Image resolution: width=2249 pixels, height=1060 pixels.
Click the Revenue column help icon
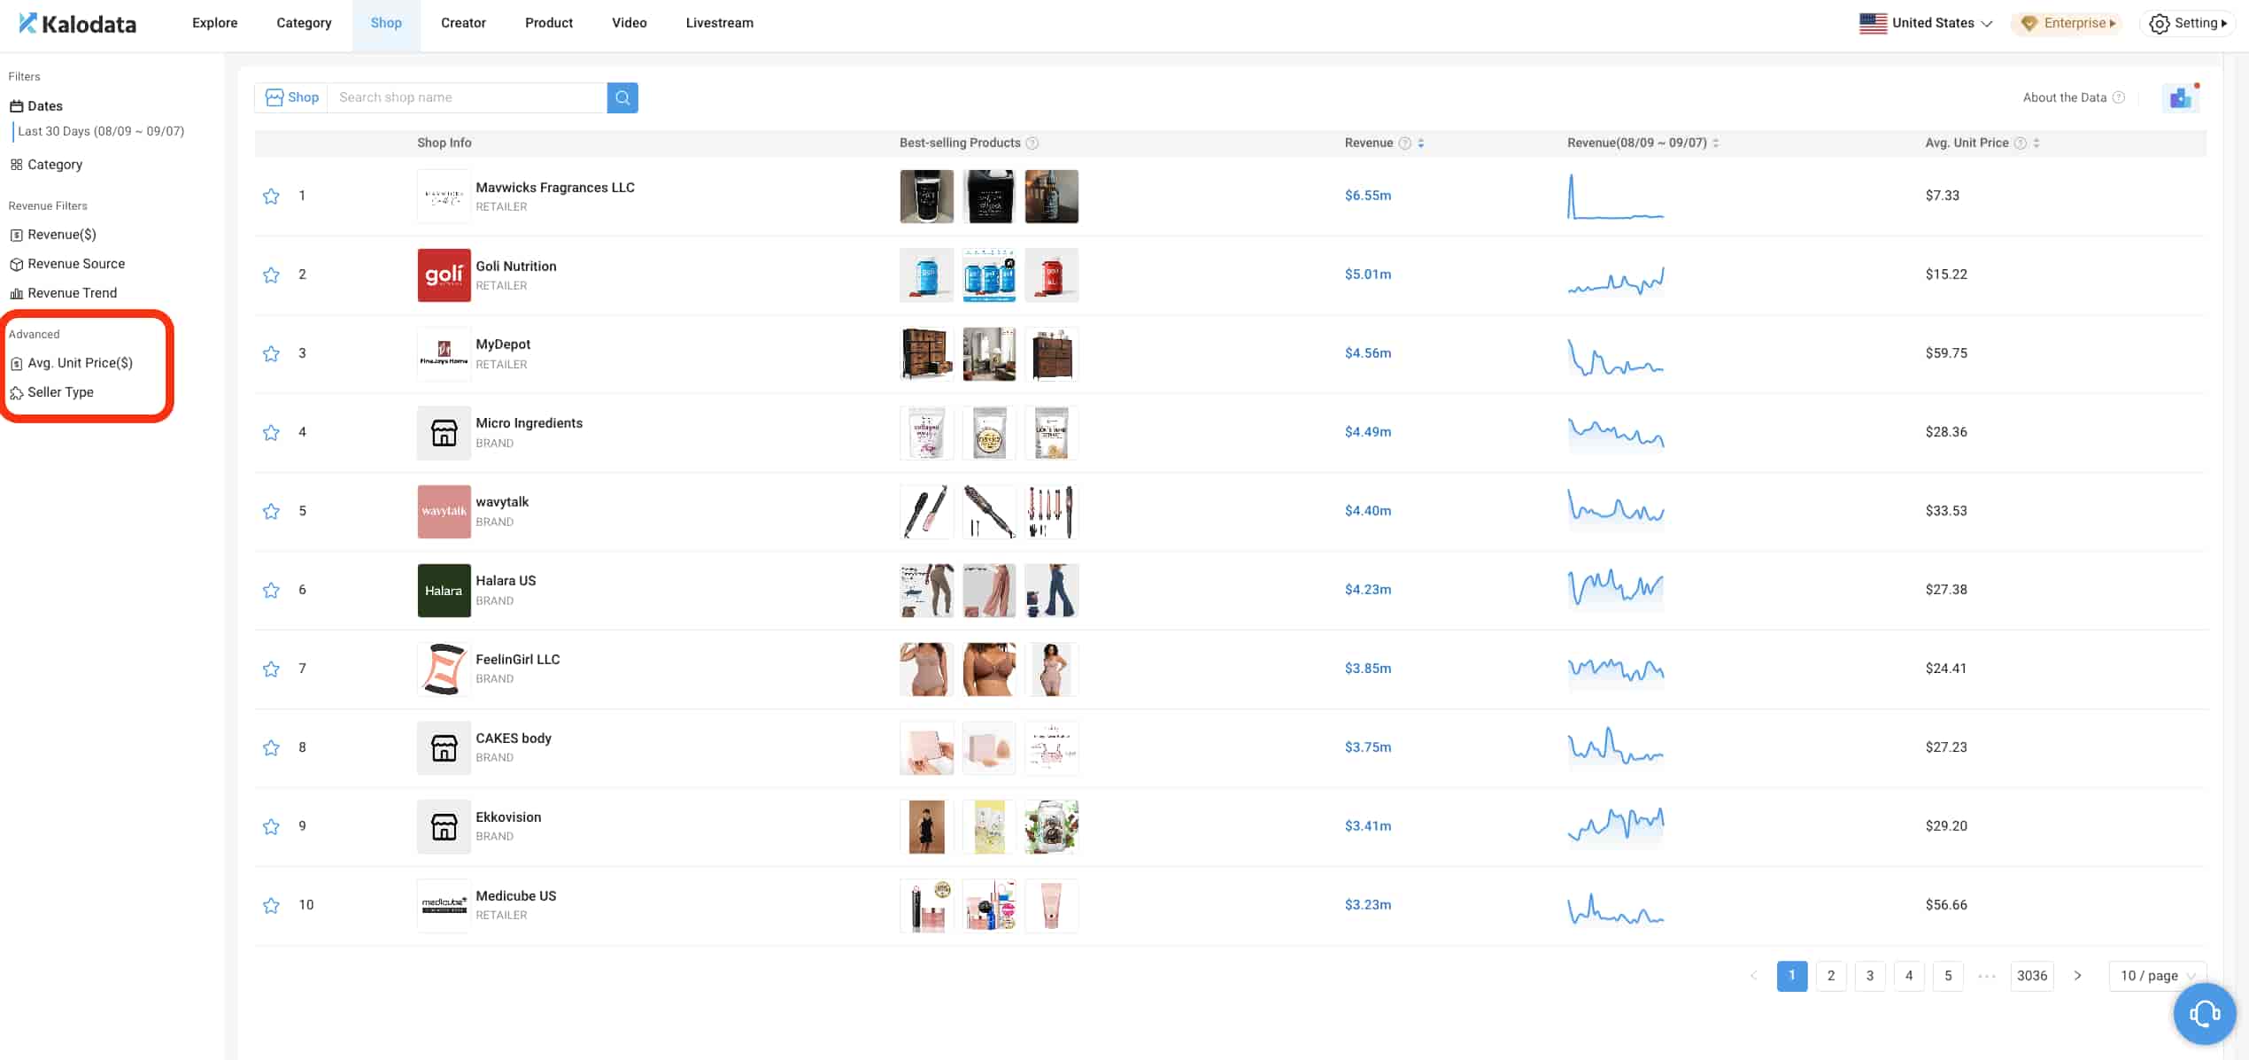[x=1404, y=143]
